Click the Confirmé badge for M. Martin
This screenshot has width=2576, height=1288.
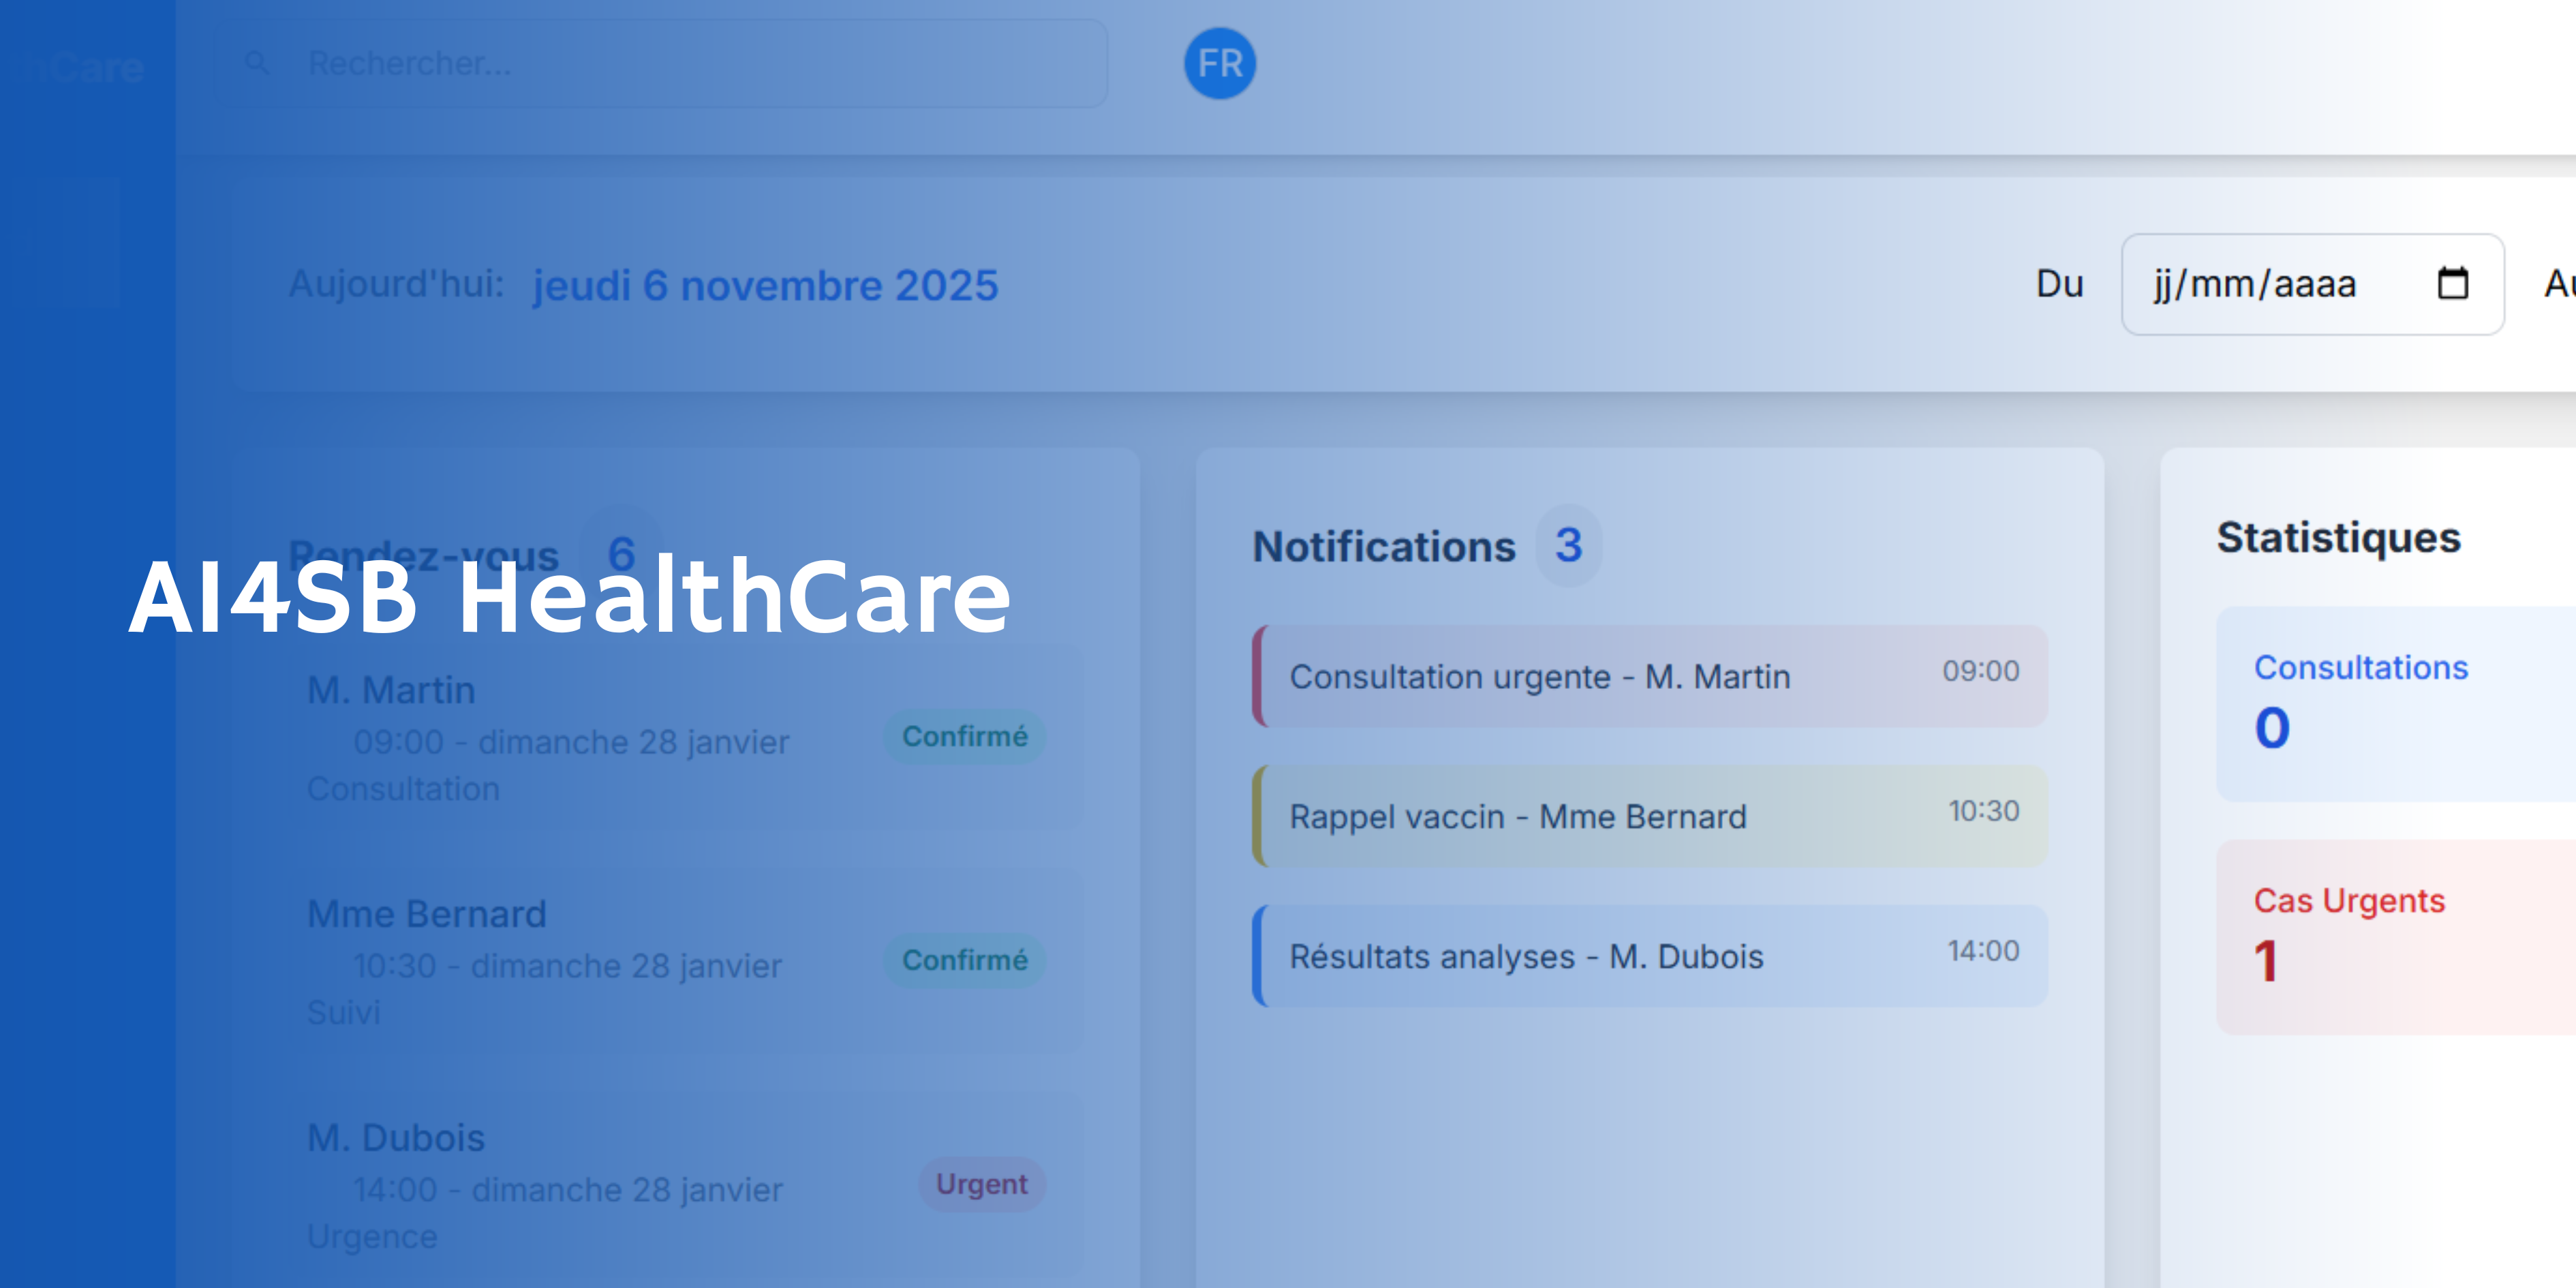(x=964, y=737)
